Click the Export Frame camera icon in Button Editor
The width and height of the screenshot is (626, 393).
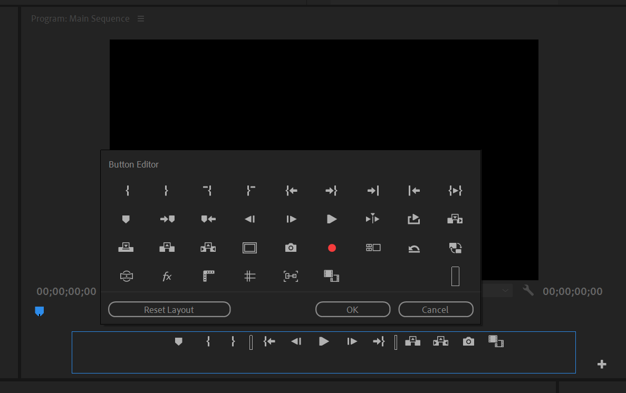(x=291, y=248)
